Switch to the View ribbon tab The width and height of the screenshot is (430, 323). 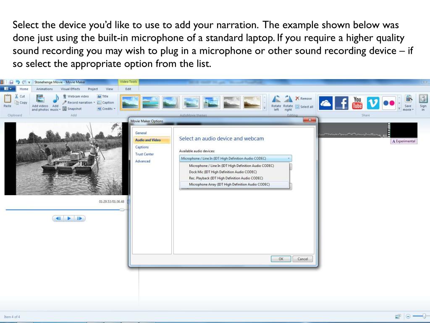tap(110, 89)
